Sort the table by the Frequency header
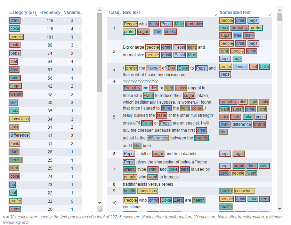The image size is (291, 225). click(x=49, y=13)
